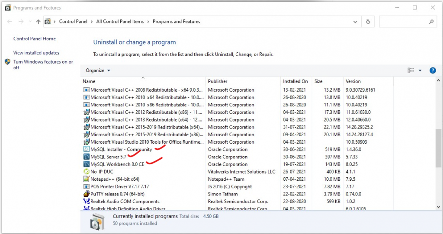
Task: Select the MySQL Workbench 8.0 CE entry
Action: tap(238, 164)
